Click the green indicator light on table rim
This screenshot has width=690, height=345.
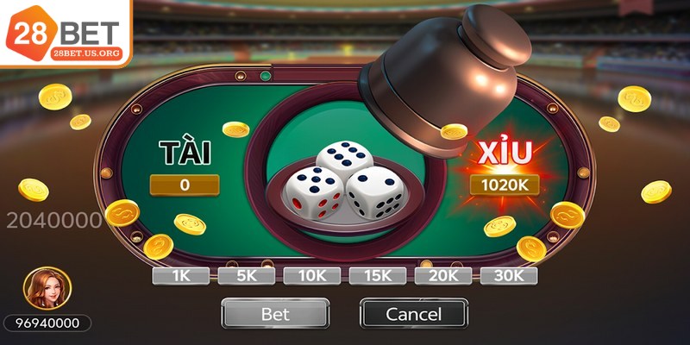pyautogui.click(x=266, y=76)
